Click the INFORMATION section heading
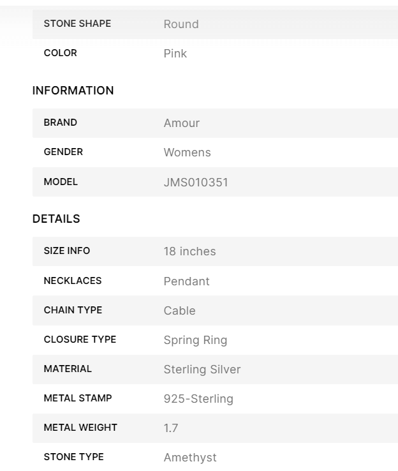 [73, 91]
